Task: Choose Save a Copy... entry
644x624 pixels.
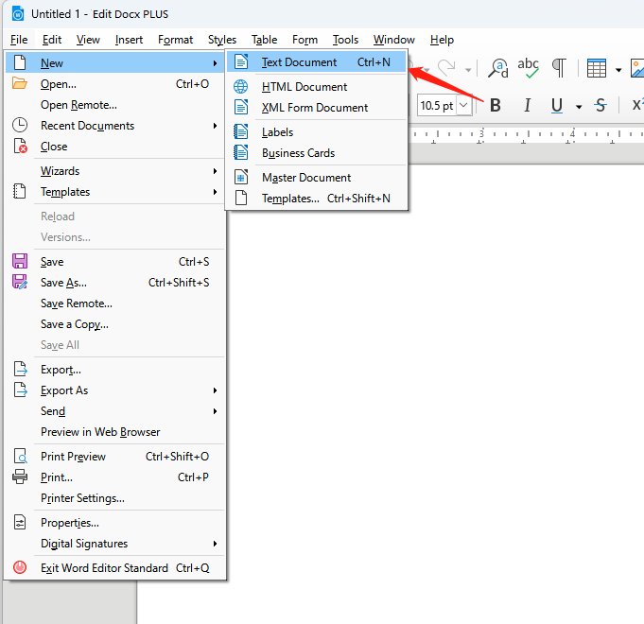Action: pos(115,324)
